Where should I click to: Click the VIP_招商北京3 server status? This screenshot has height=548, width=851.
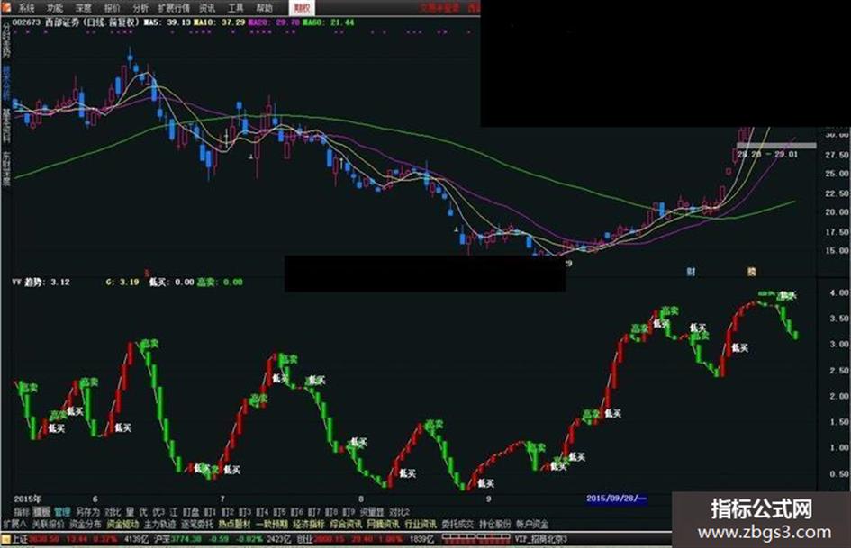(x=541, y=539)
